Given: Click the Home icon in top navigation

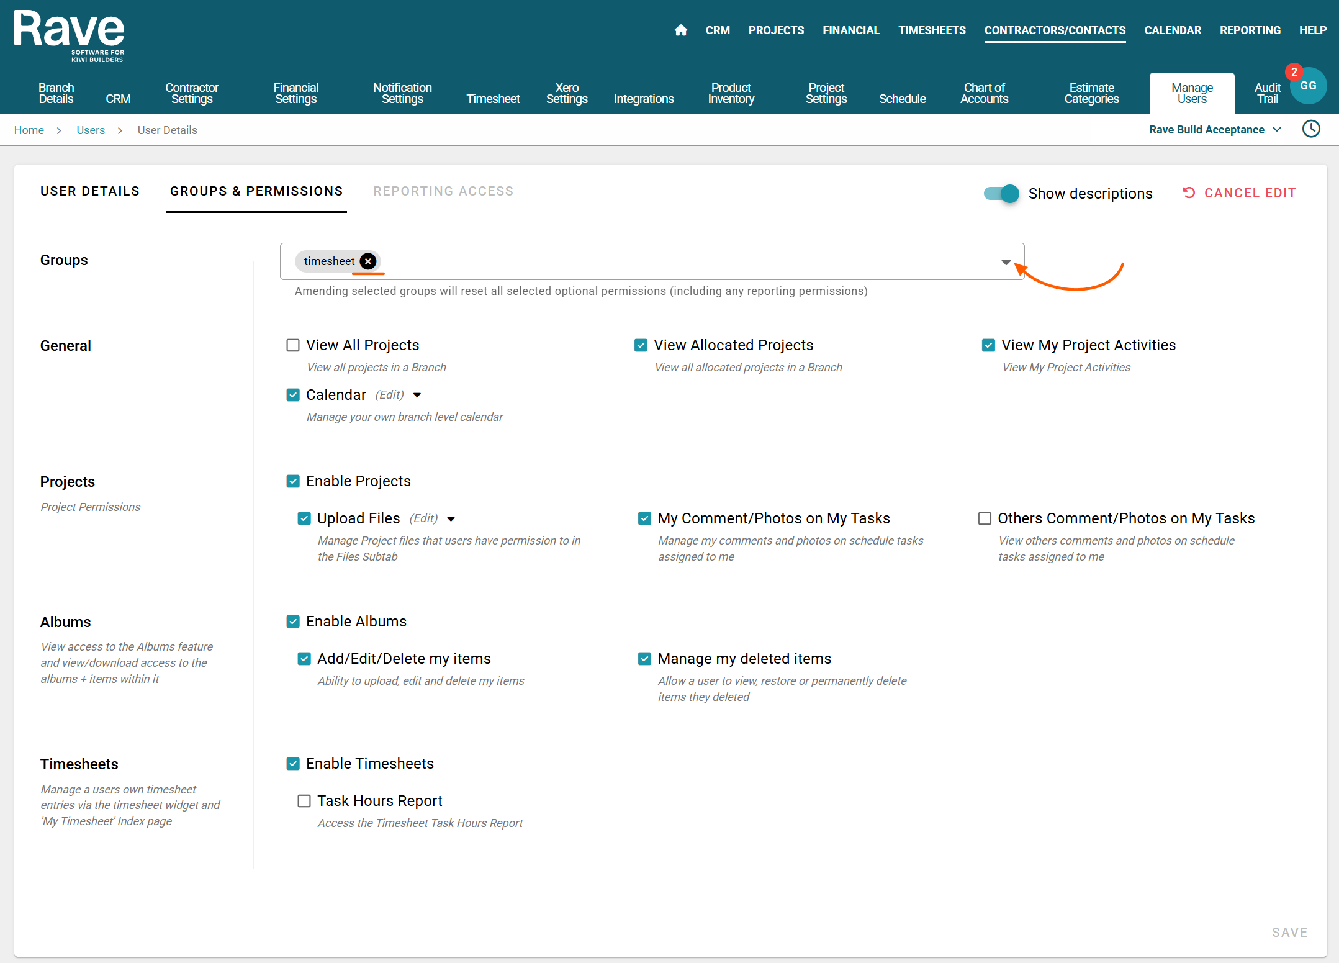Looking at the screenshot, I should tap(680, 30).
